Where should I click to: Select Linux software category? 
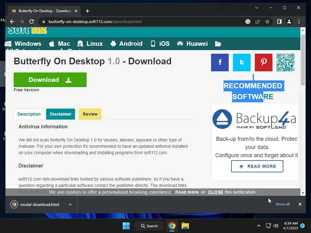pyautogui.click(x=90, y=44)
